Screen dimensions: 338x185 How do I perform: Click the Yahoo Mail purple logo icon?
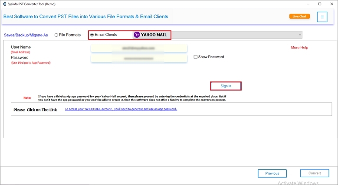pyautogui.click(x=137, y=35)
